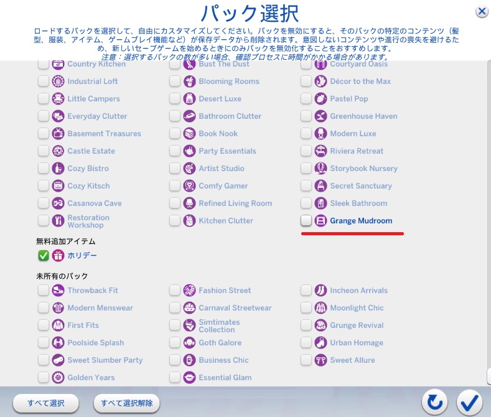Check the Fashion Street checkbox
Screen dimensions: 491x417
click(x=175, y=290)
